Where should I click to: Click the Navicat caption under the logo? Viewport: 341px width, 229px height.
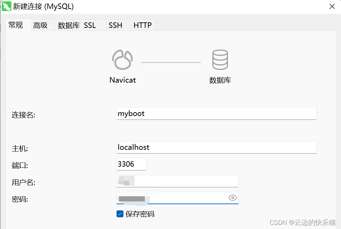(x=123, y=80)
